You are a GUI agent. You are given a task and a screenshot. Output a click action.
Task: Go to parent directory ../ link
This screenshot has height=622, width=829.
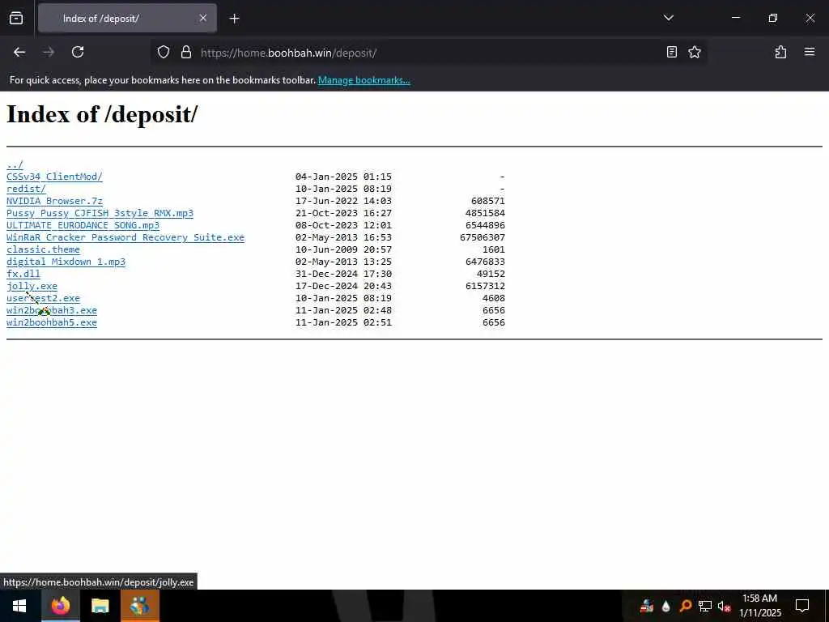click(x=15, y=164)
